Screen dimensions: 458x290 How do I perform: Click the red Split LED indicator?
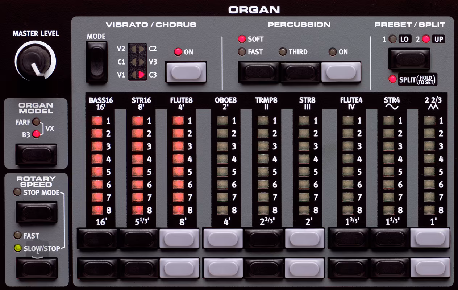pyautogui.click(x=392, y=79)
